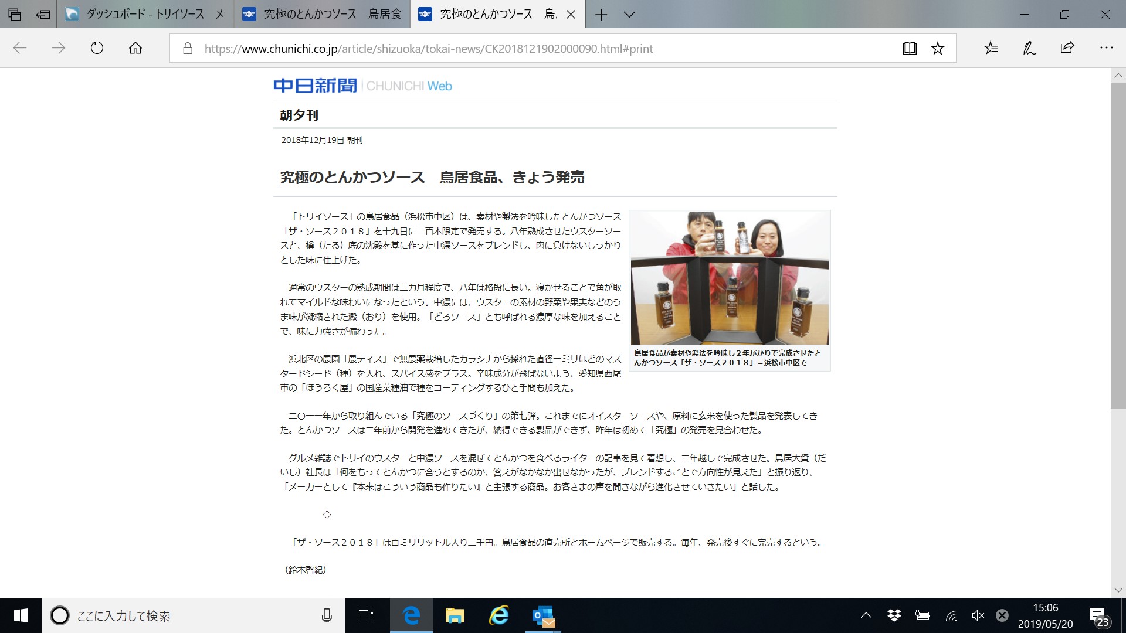Viewport: 1126px width, 633px height.
Task: Activate the Cortana microphone icon
Action: (x=327, y=615)
